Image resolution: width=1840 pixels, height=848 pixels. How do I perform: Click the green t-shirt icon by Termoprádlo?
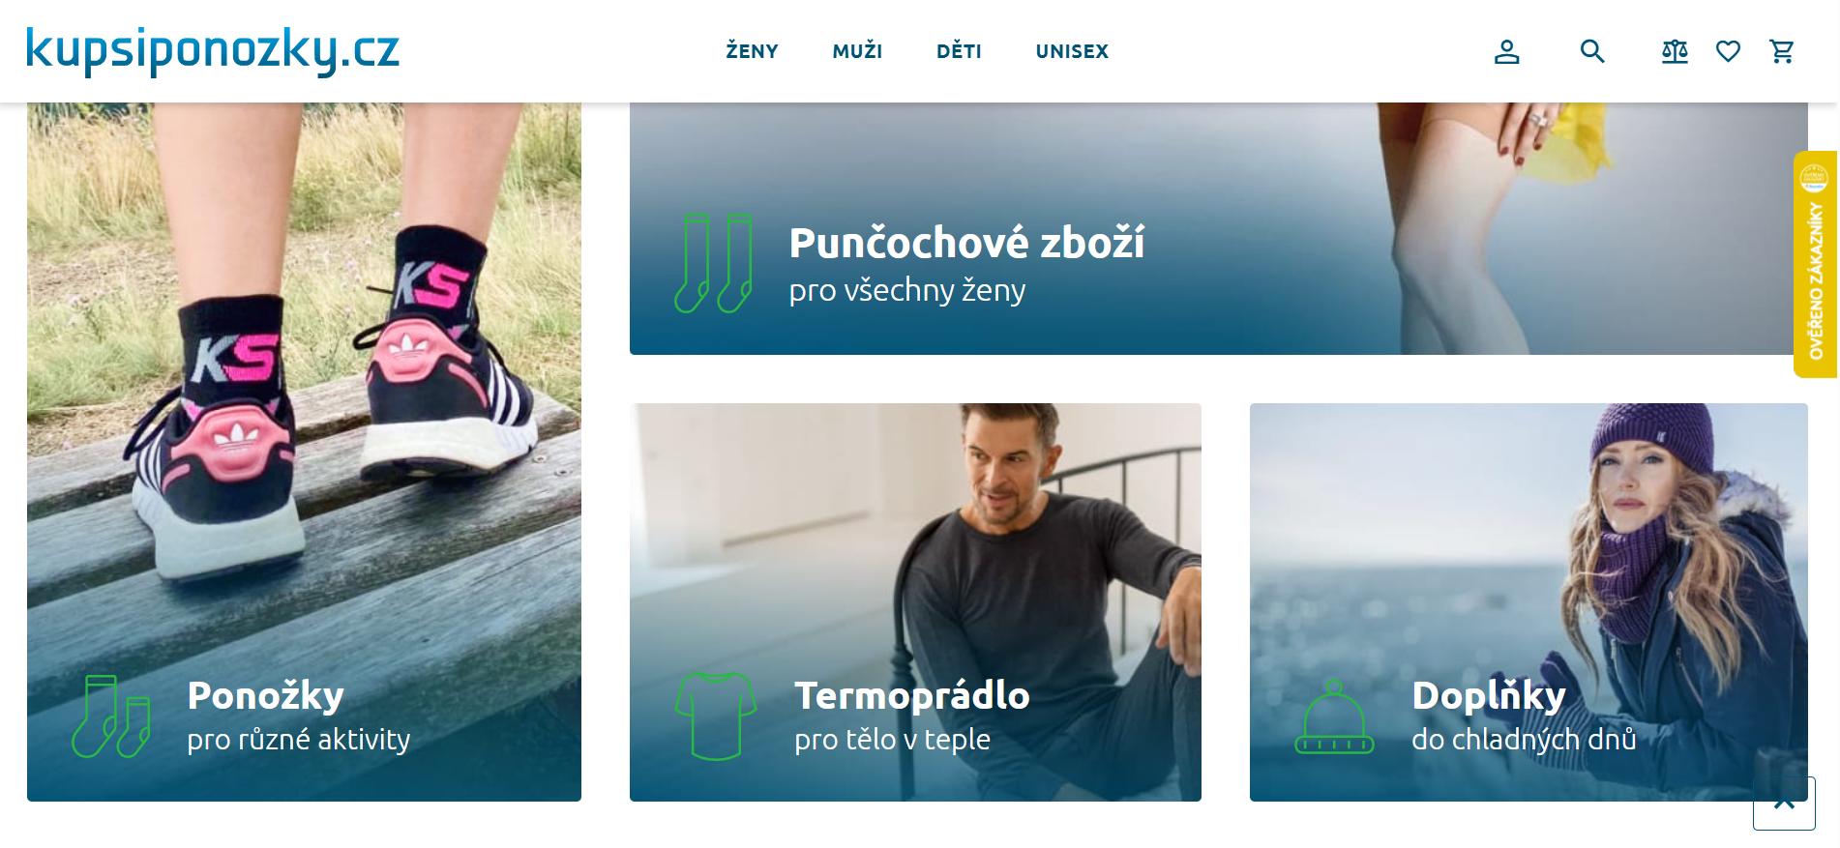tap(716, 716)
